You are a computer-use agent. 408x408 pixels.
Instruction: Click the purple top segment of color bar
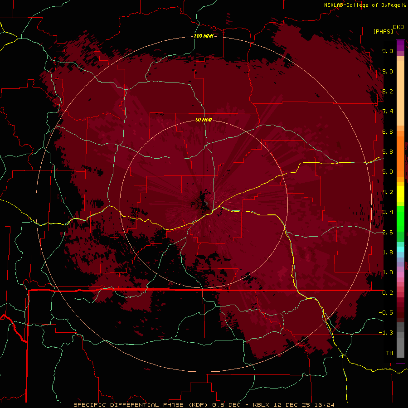point(400,46)
